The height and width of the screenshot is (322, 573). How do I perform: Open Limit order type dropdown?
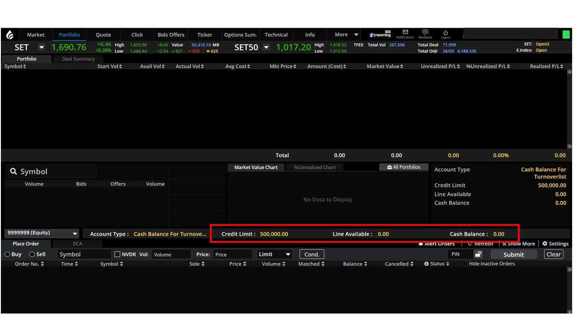point(274,254)
